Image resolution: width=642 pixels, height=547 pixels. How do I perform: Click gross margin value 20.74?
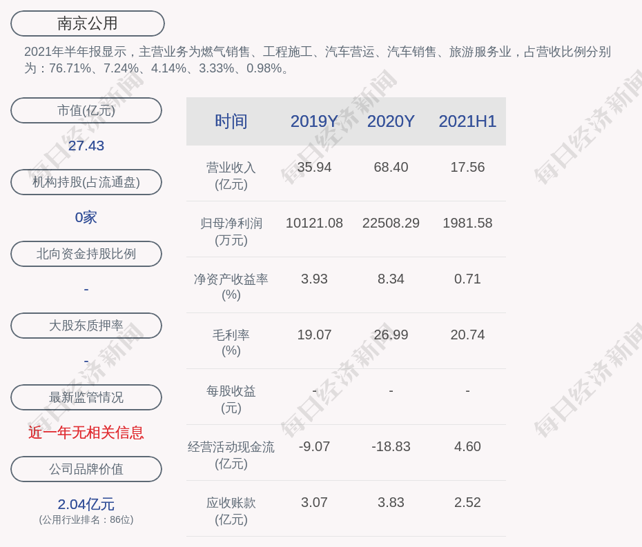coord(467,335)
